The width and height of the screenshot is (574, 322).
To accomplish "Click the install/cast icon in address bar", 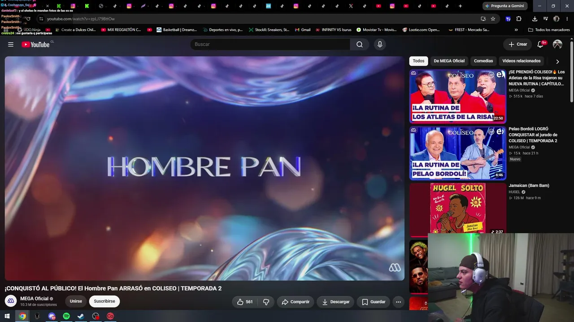I will (483, 19).
